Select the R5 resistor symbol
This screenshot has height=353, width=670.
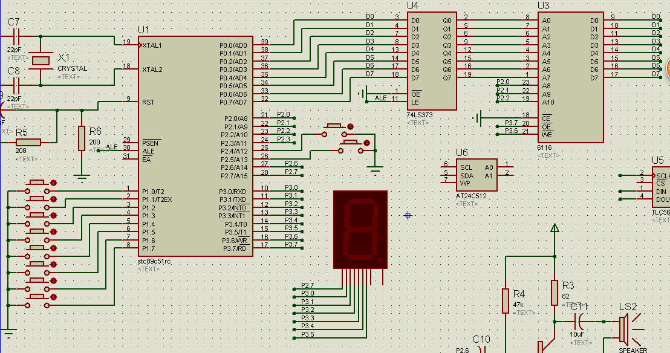(28, 142)
